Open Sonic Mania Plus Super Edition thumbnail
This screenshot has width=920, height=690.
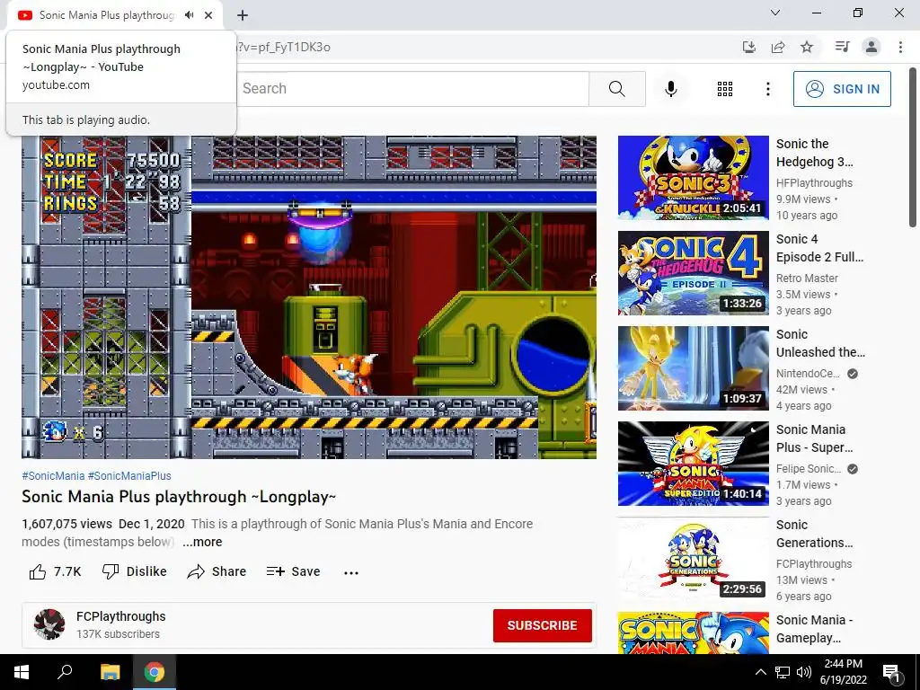point(693,464)
